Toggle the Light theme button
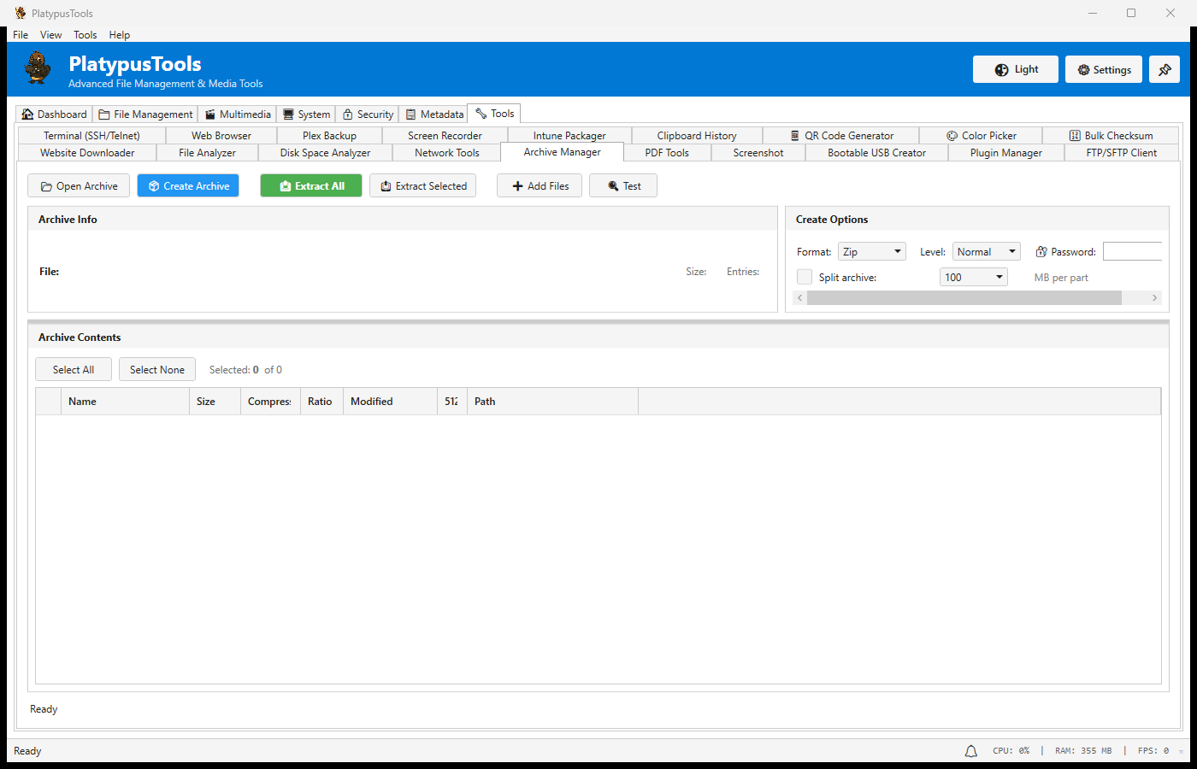 [x=1016, y=70]
